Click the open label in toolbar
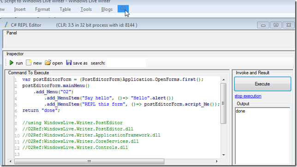Viewport: 297px width, 167px height. [x=57, y=63]
